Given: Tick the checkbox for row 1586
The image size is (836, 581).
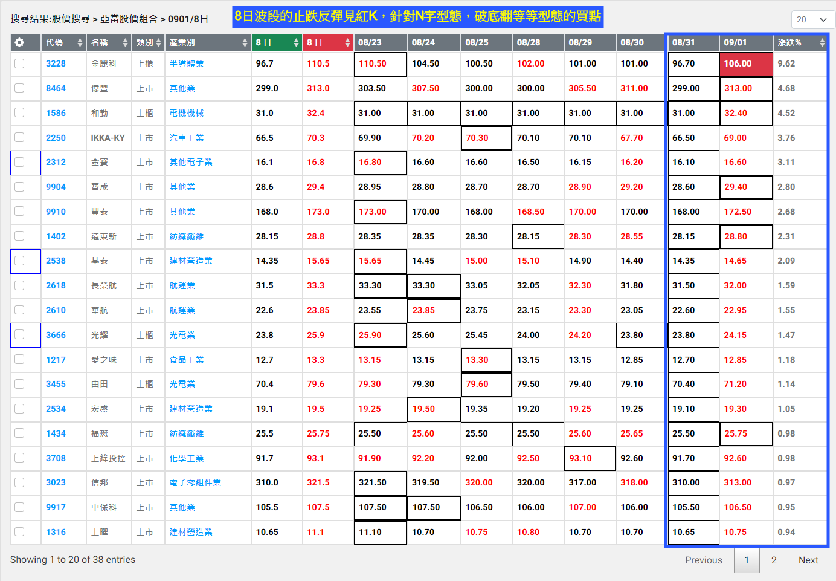Looking at the screenshot, I should (x=19, y=113).
